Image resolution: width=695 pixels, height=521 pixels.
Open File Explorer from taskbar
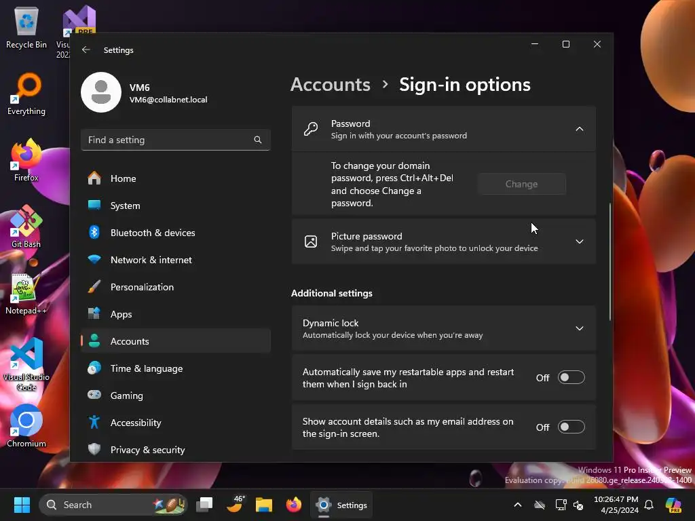click(x=264, y=505)
